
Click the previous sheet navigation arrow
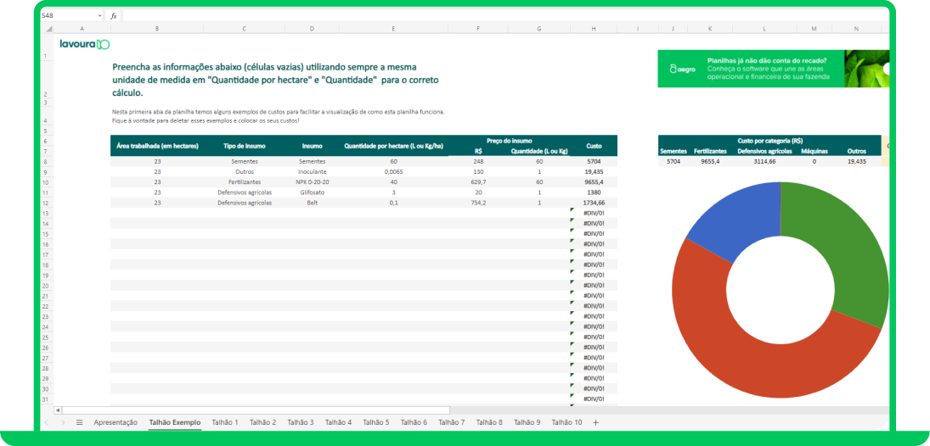point(47,422)
